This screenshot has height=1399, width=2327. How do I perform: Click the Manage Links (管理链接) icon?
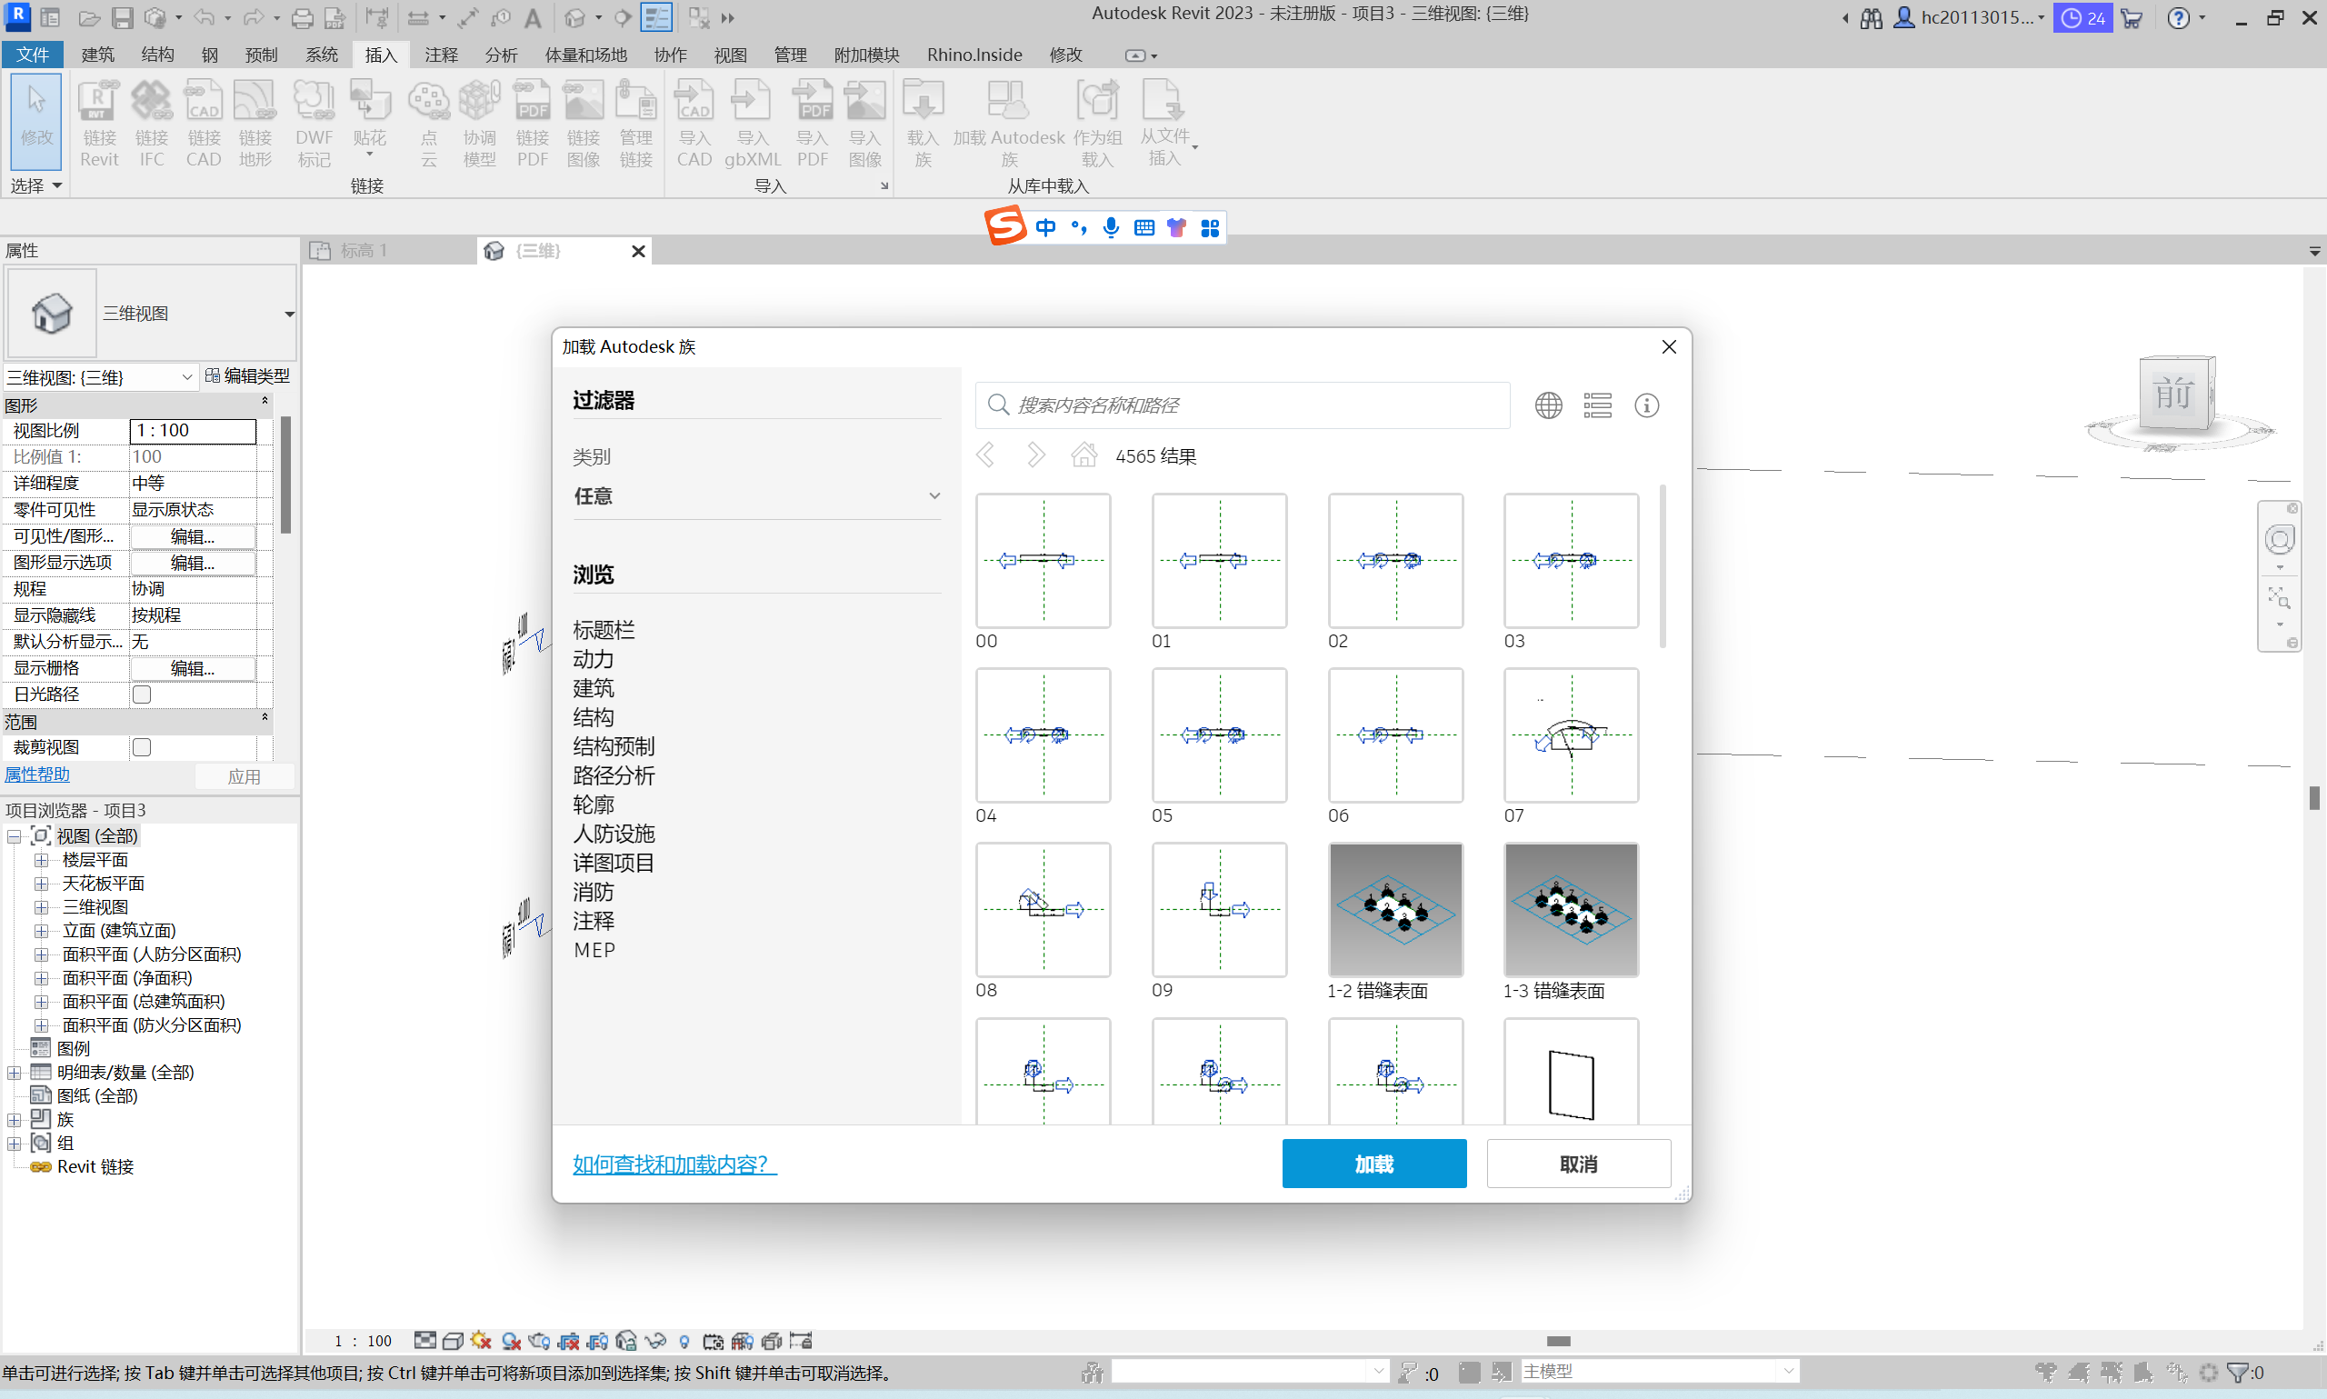coord(635,124)
